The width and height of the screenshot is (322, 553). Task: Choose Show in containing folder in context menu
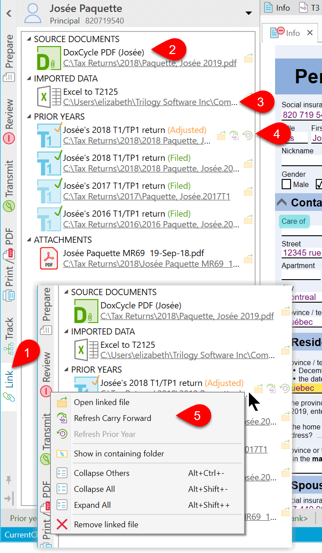point(148,454)
